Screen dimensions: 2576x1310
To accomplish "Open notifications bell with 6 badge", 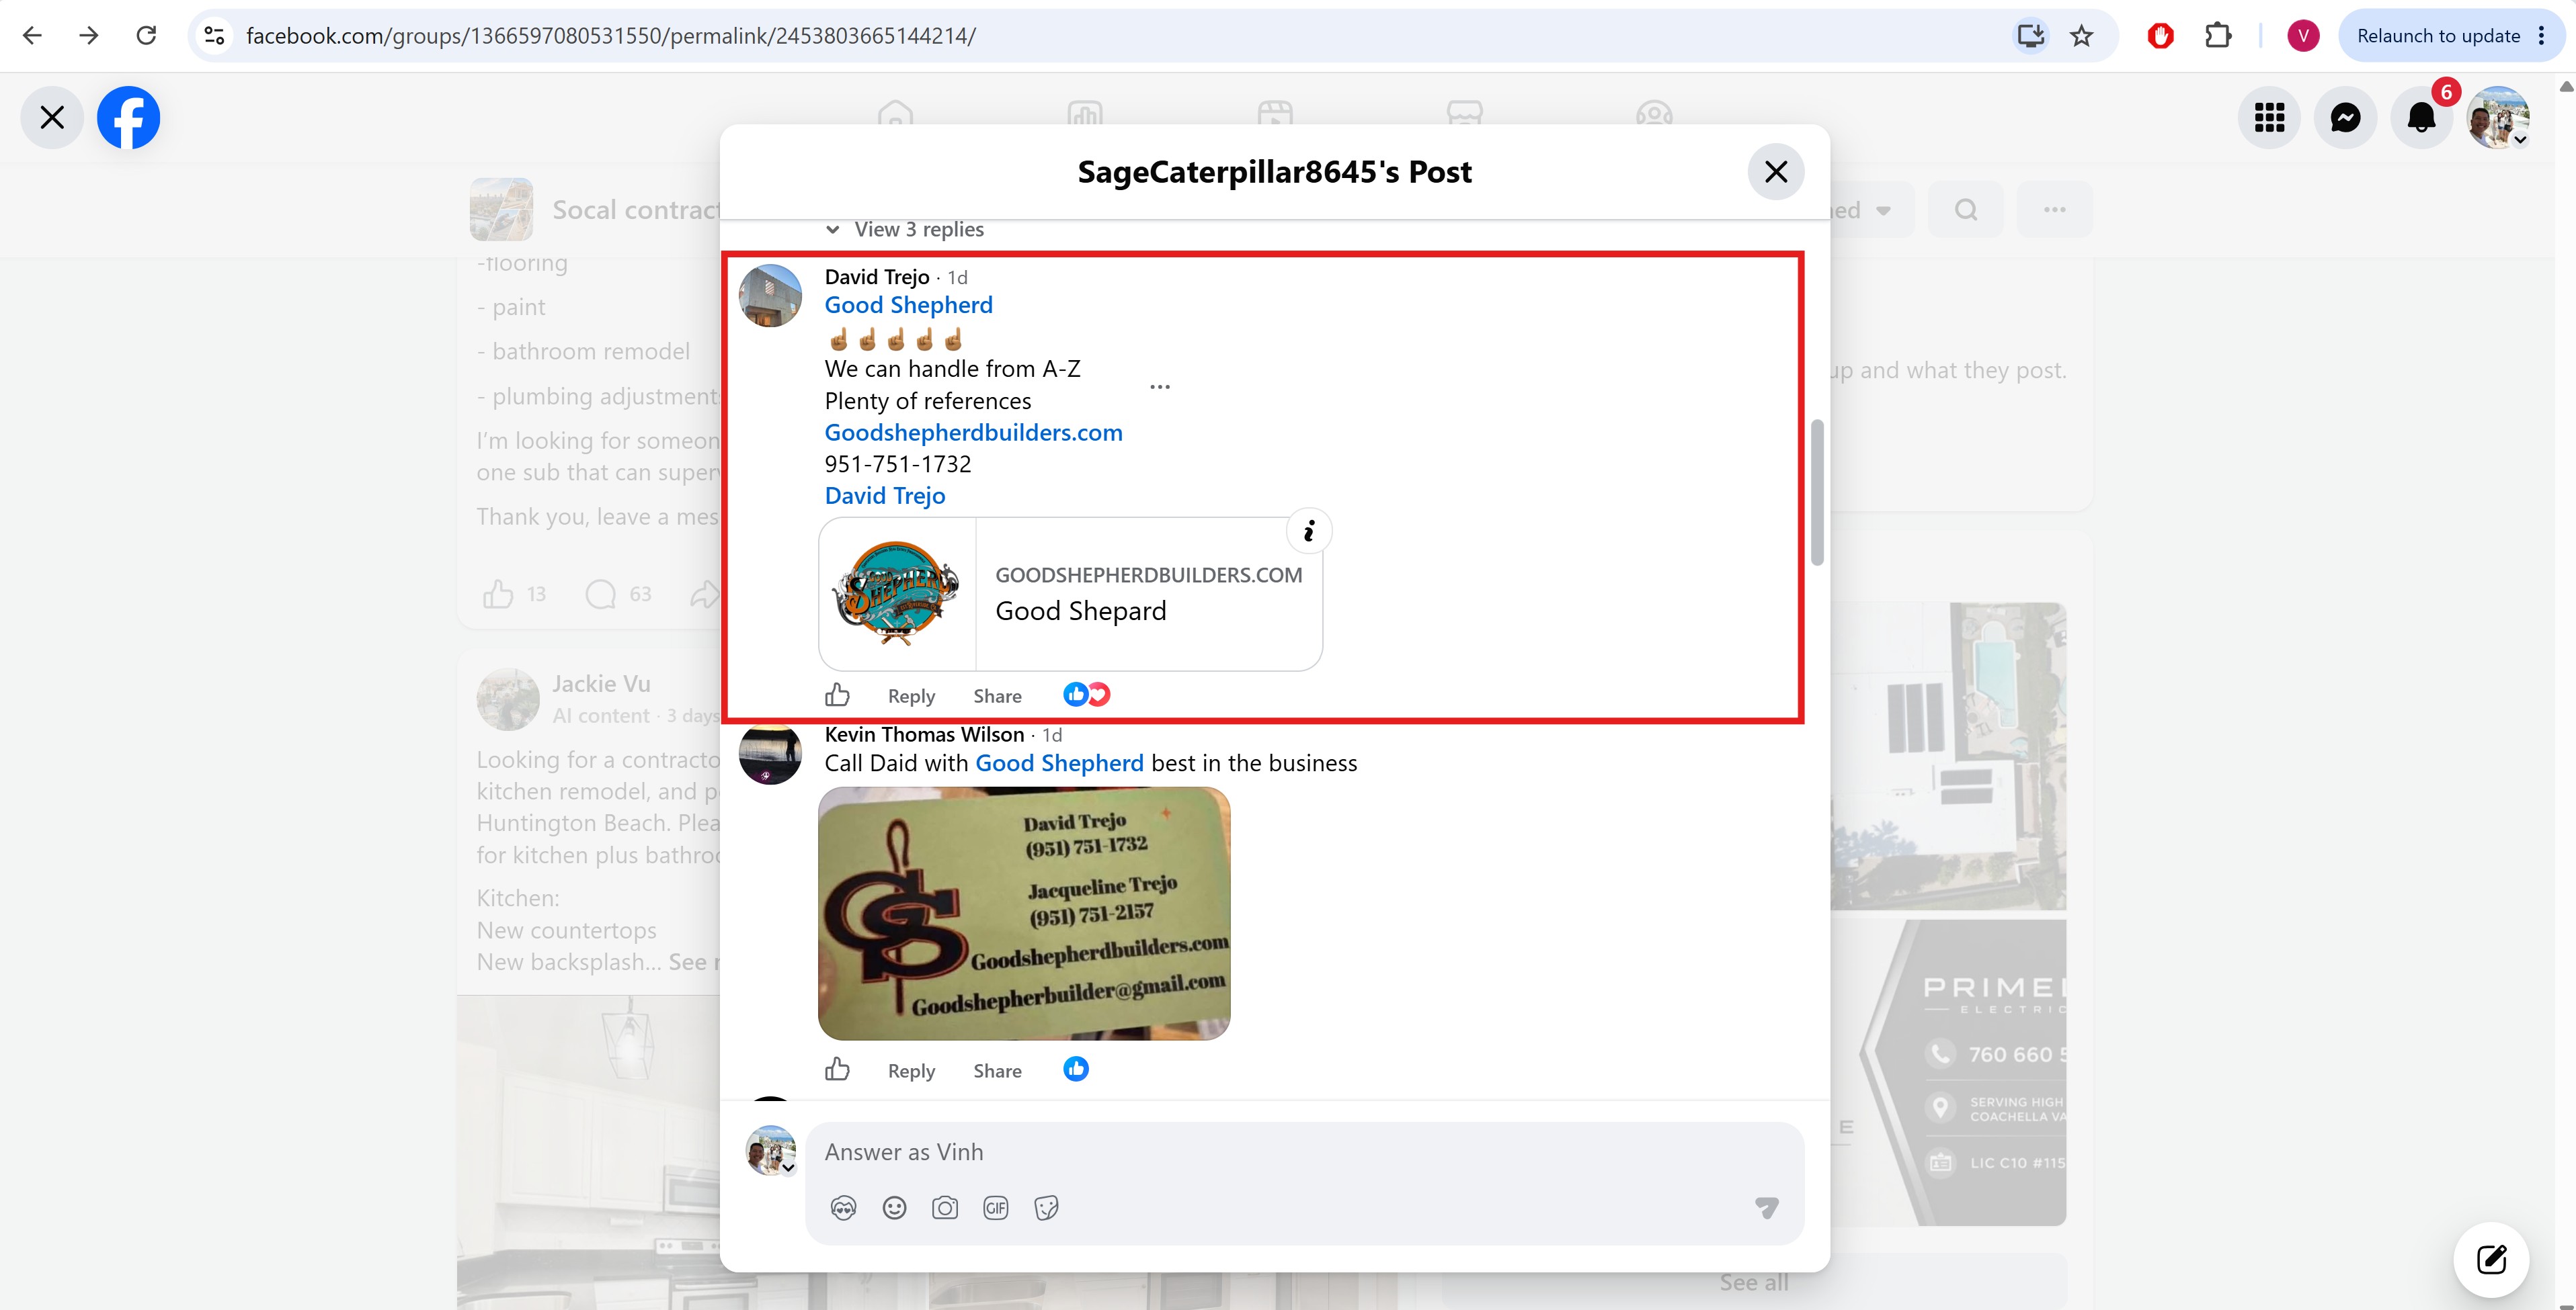I will [2421, 118].
